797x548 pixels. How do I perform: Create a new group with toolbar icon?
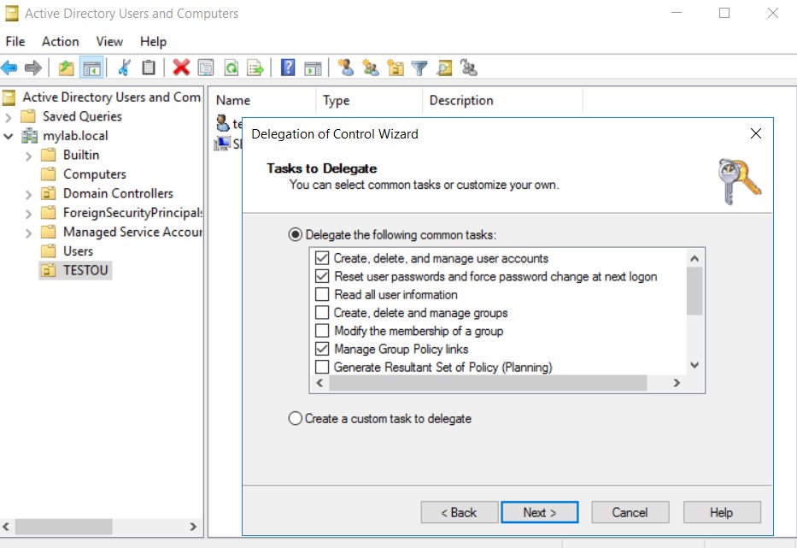click(371, 68)
